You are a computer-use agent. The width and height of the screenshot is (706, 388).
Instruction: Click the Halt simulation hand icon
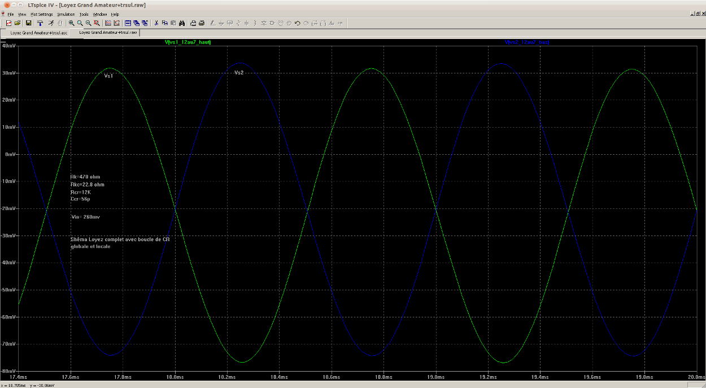tap(60, 23)
